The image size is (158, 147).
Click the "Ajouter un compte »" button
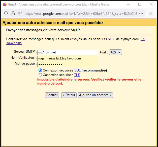pyautogui.click(x=95, y=95)
